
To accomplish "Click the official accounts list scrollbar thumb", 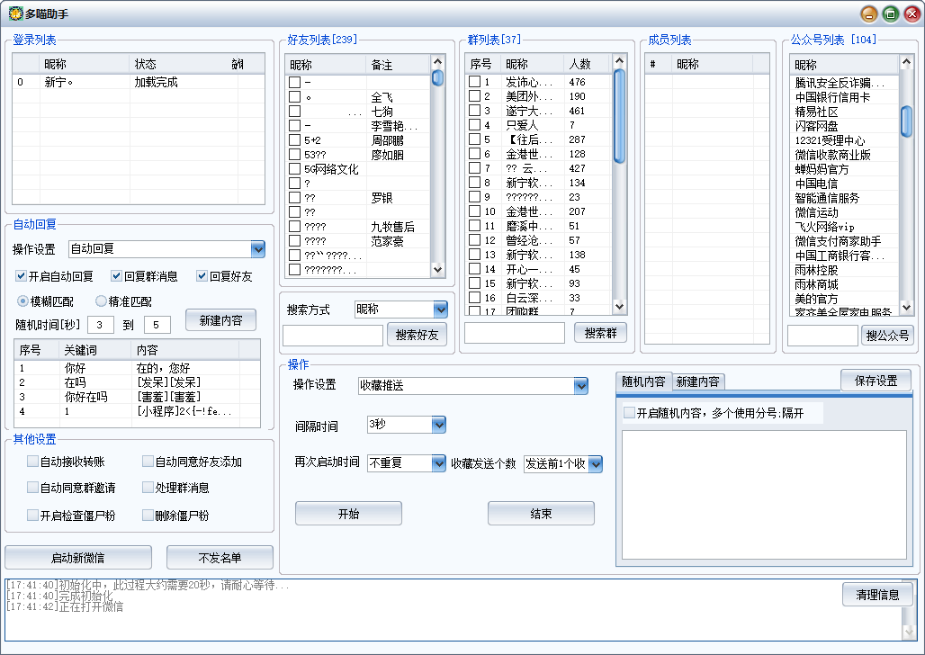I will pyautogui.click(x=907, y=121).
